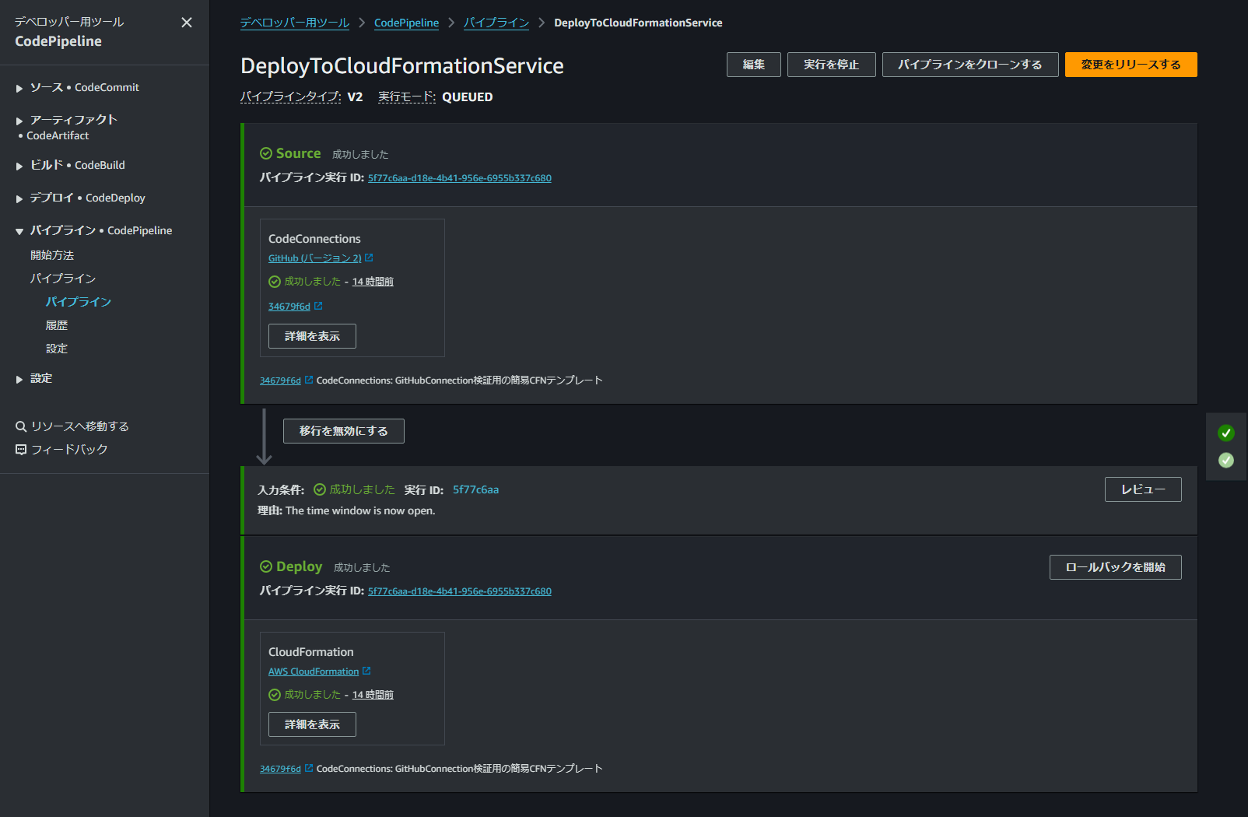
Task: Click the top checkmark in the pipeline minimap
Action: click(1225, 433)
